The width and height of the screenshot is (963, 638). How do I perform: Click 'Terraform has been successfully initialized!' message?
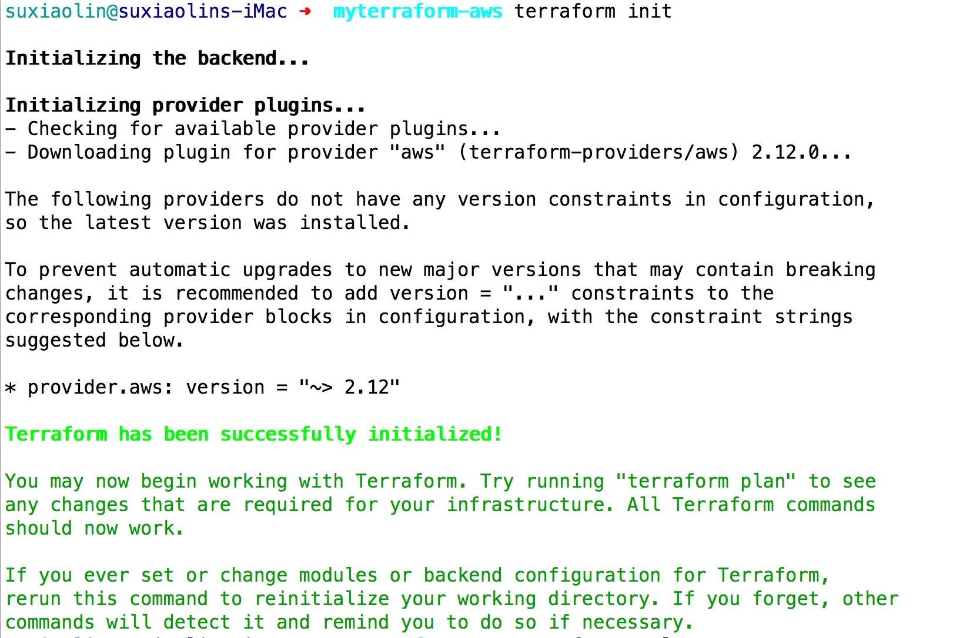[x=253, y=434]
